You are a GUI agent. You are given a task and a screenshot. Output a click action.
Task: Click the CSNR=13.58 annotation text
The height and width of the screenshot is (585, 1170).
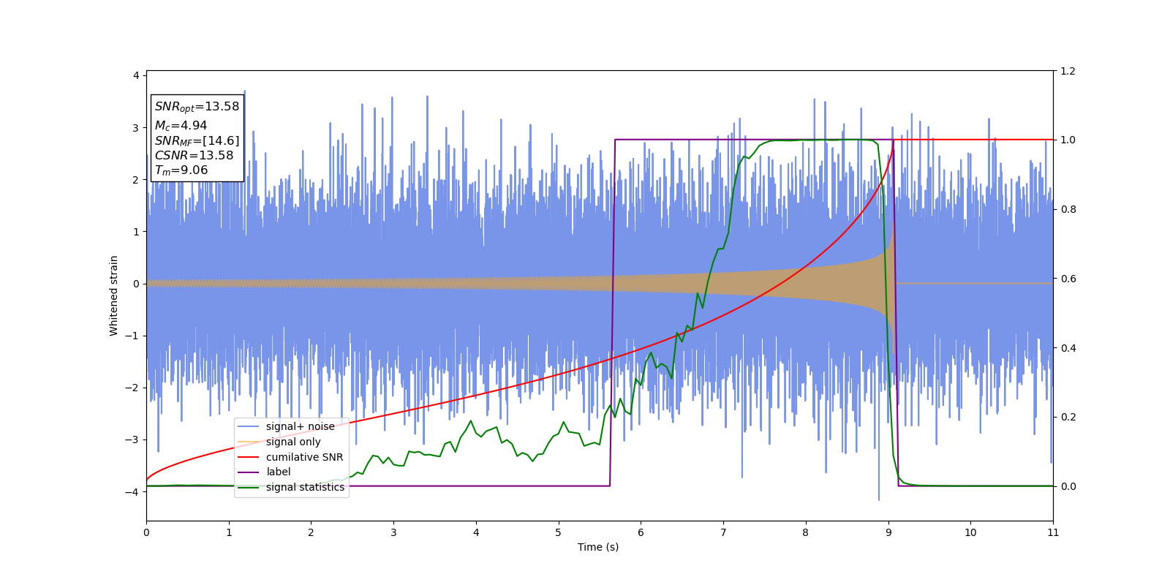(194, 156)
